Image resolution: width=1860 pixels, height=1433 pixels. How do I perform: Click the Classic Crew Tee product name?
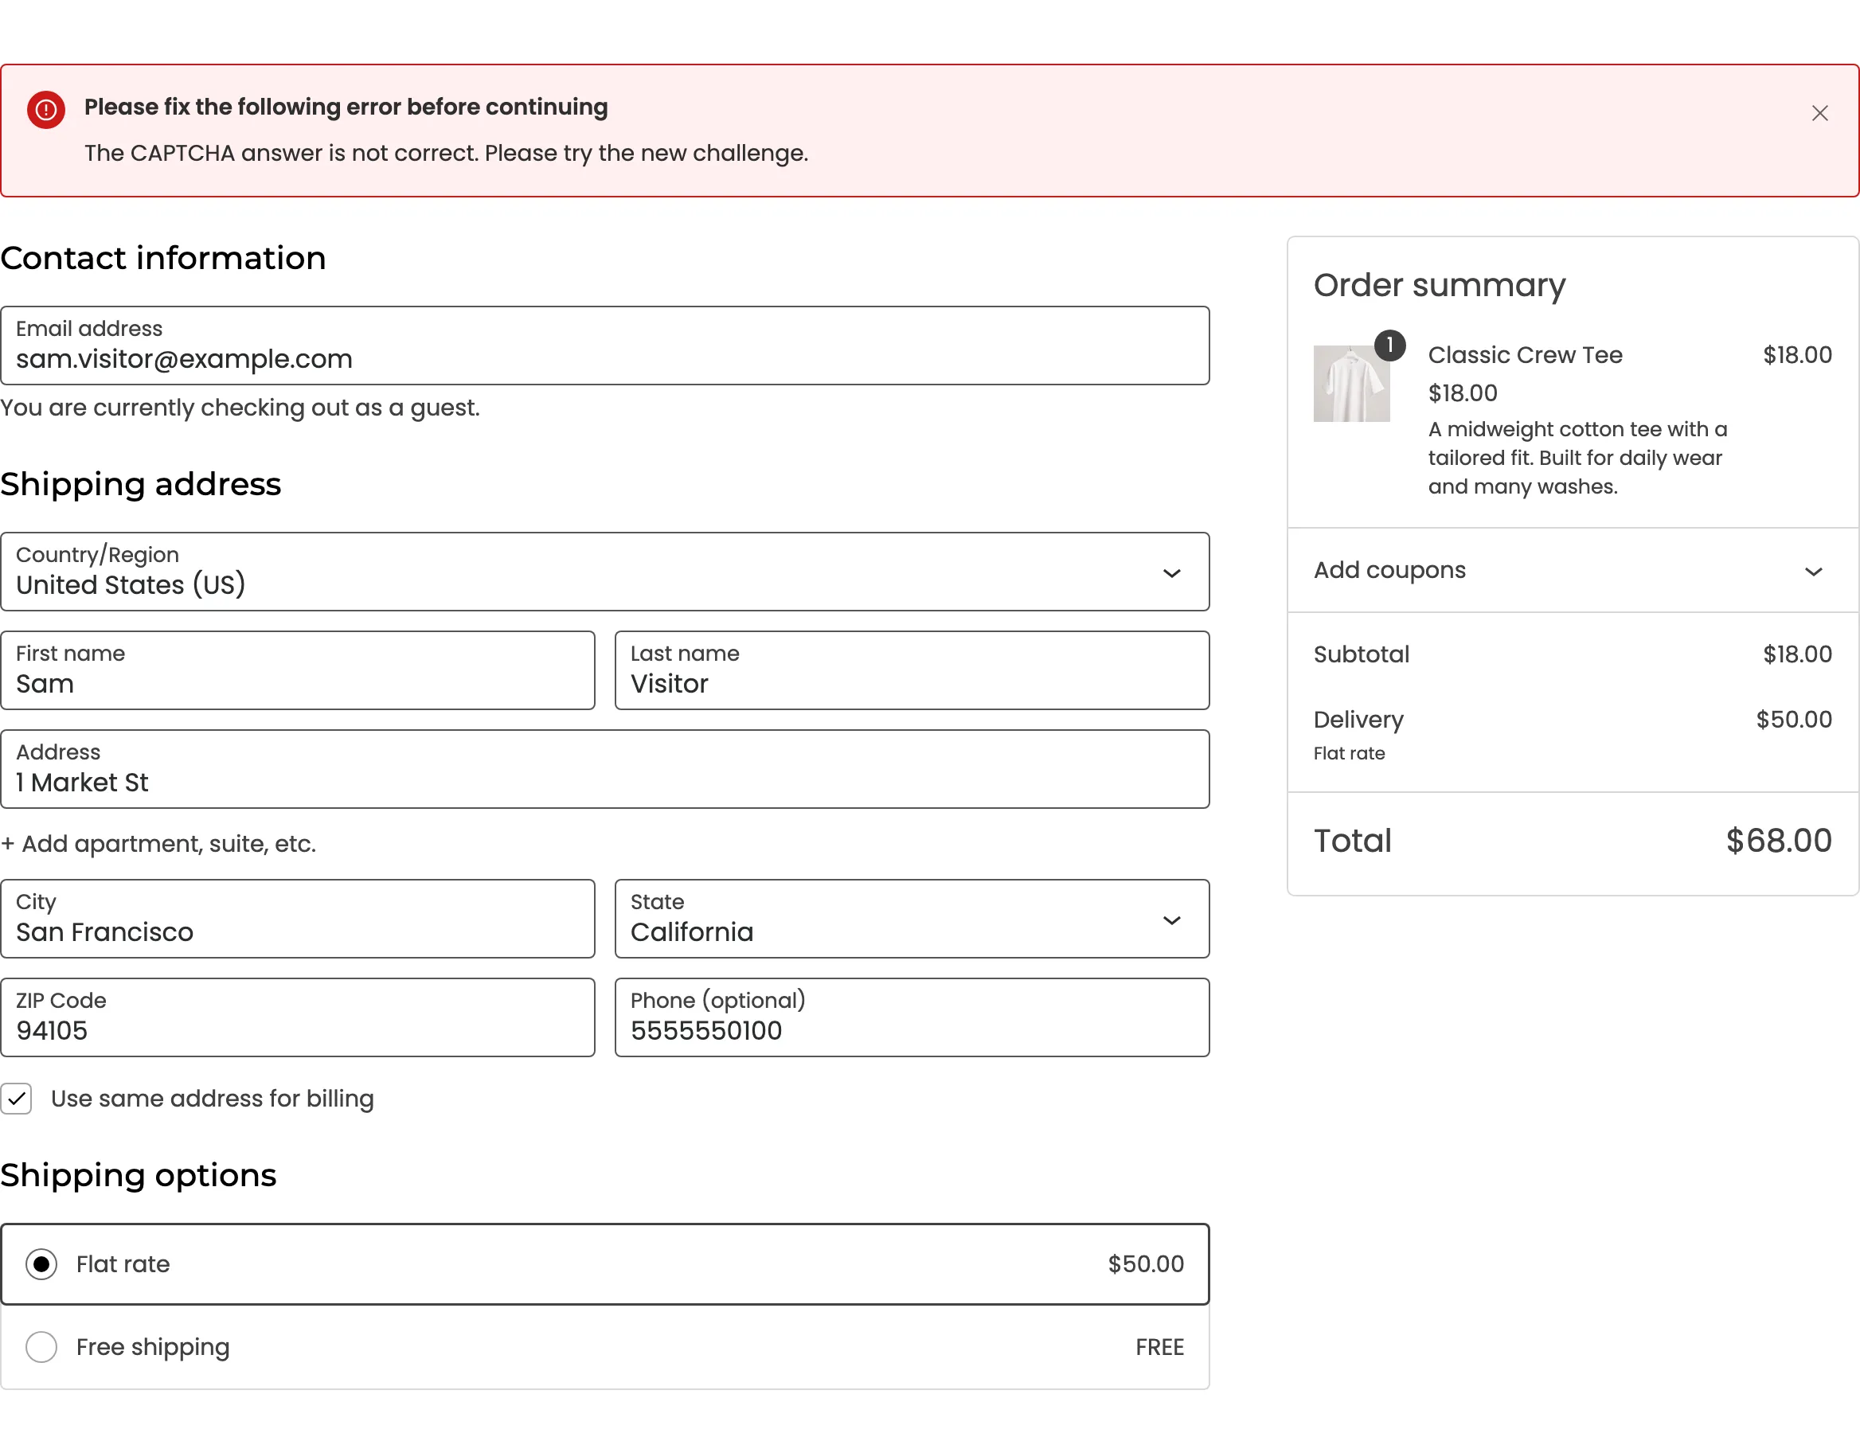point(1525,355)
